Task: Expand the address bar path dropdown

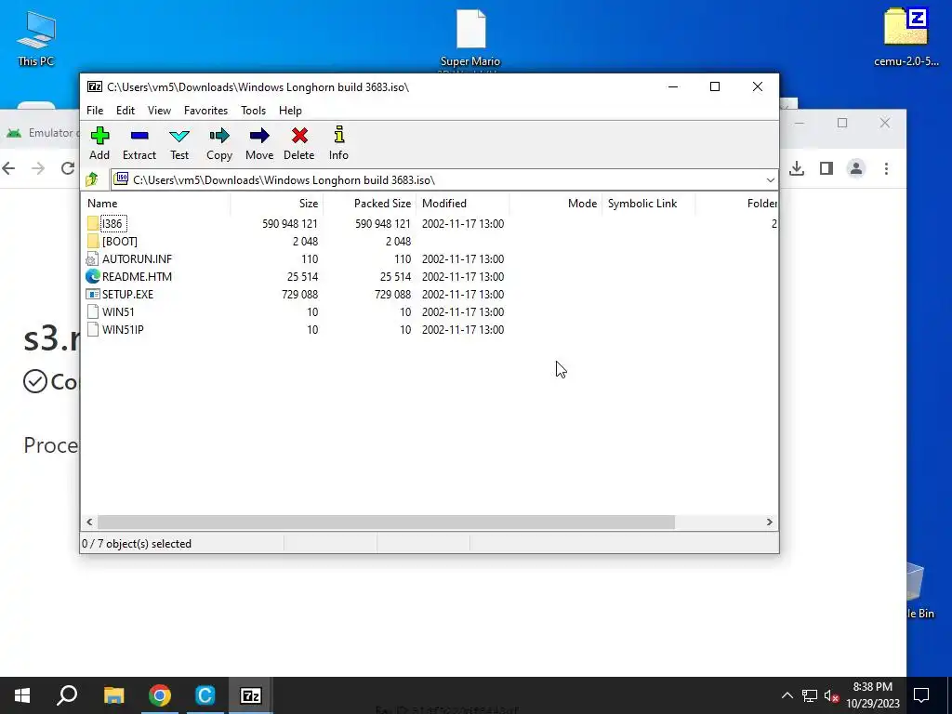Action: 771,179
